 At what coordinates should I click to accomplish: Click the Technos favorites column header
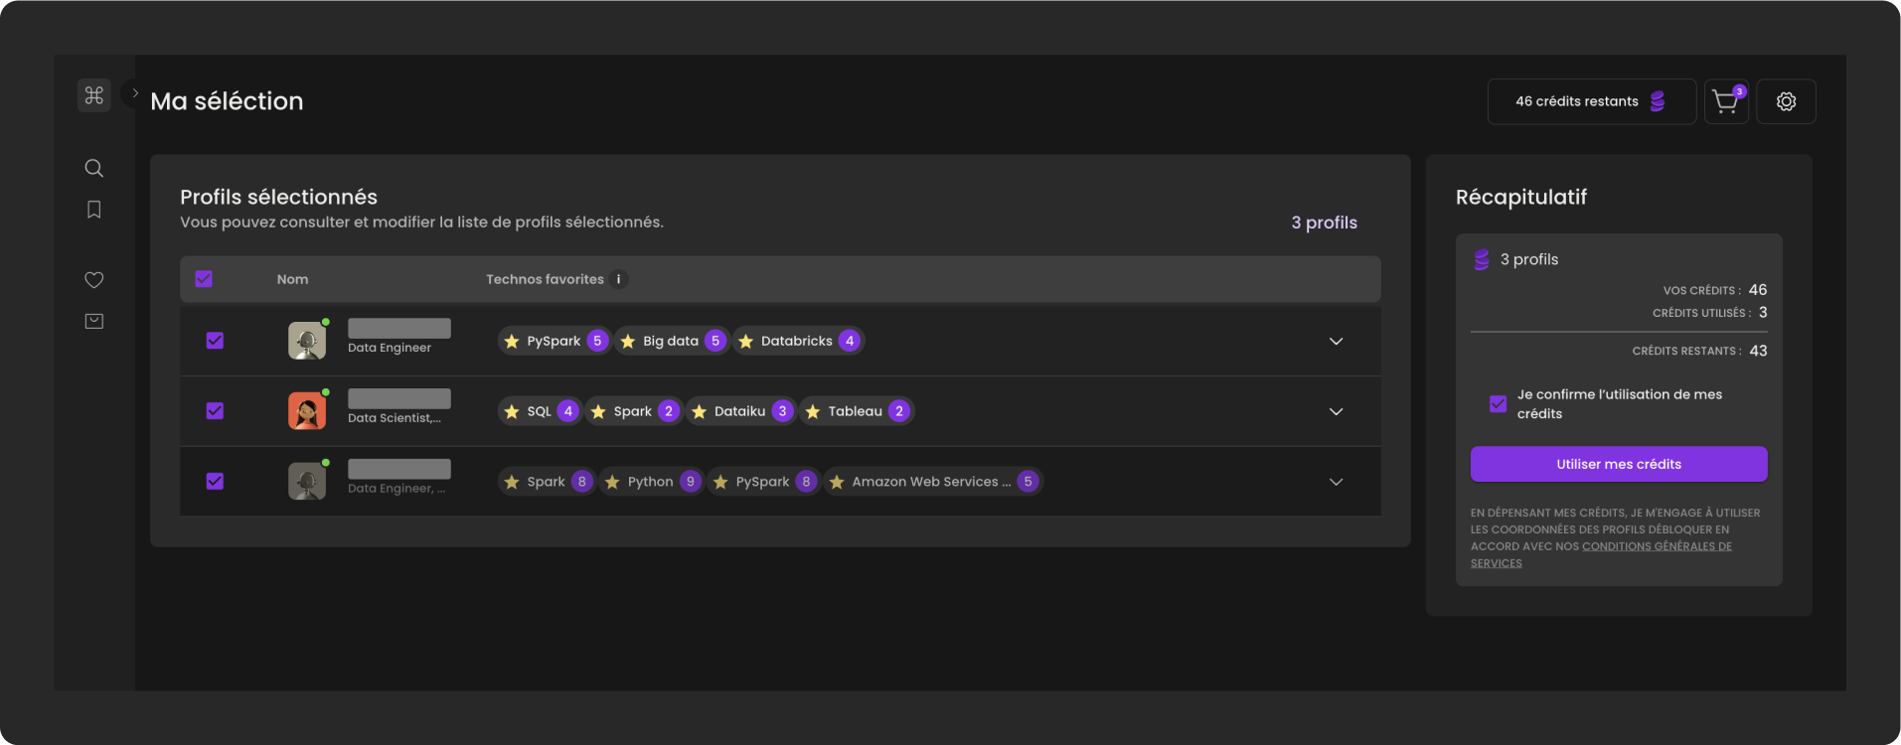pos(545,279)
